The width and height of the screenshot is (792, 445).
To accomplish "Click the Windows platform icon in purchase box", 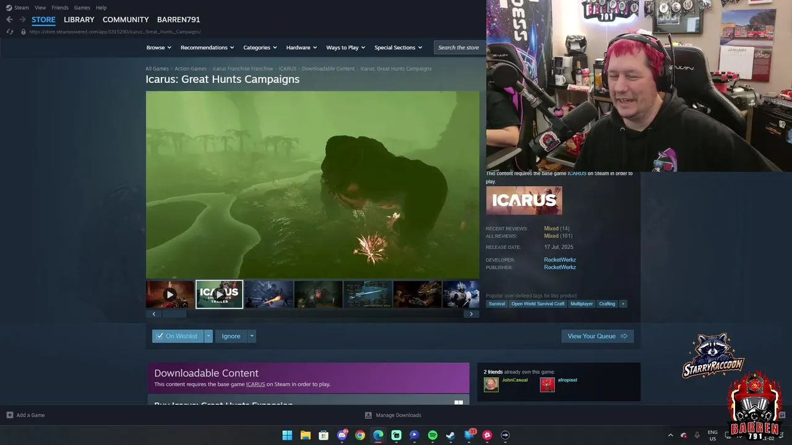I will (x=458, y=403).
